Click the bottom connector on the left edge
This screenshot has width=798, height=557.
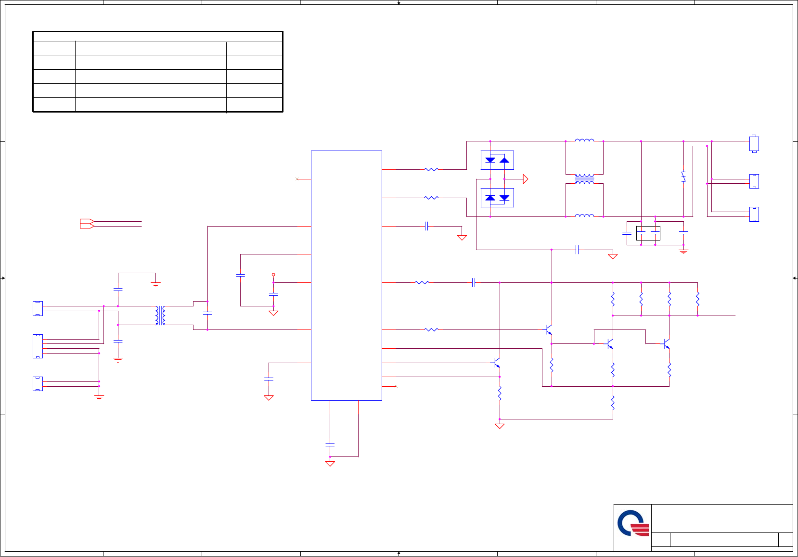(38, 384)
